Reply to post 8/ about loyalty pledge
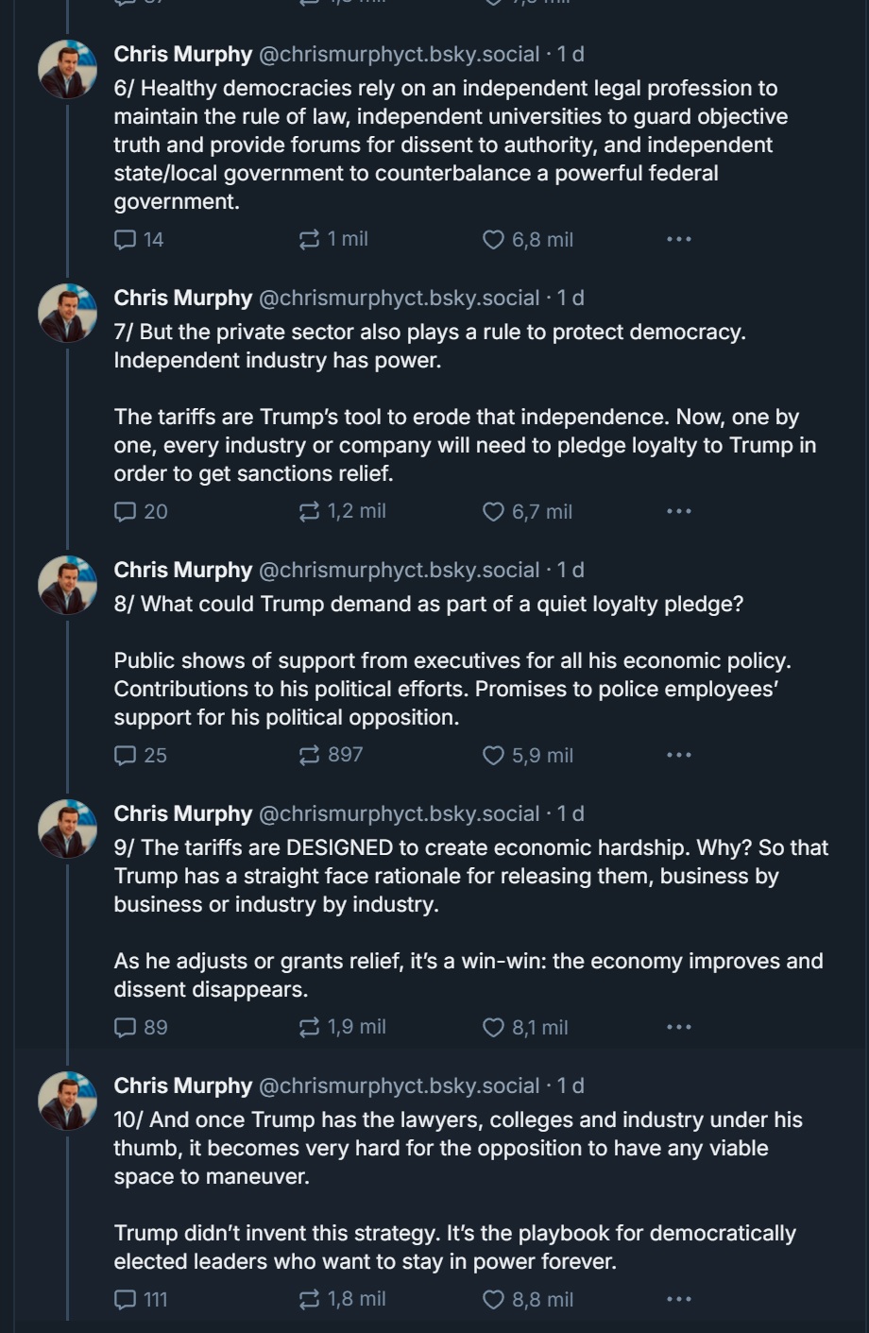 tap(126, 756)
